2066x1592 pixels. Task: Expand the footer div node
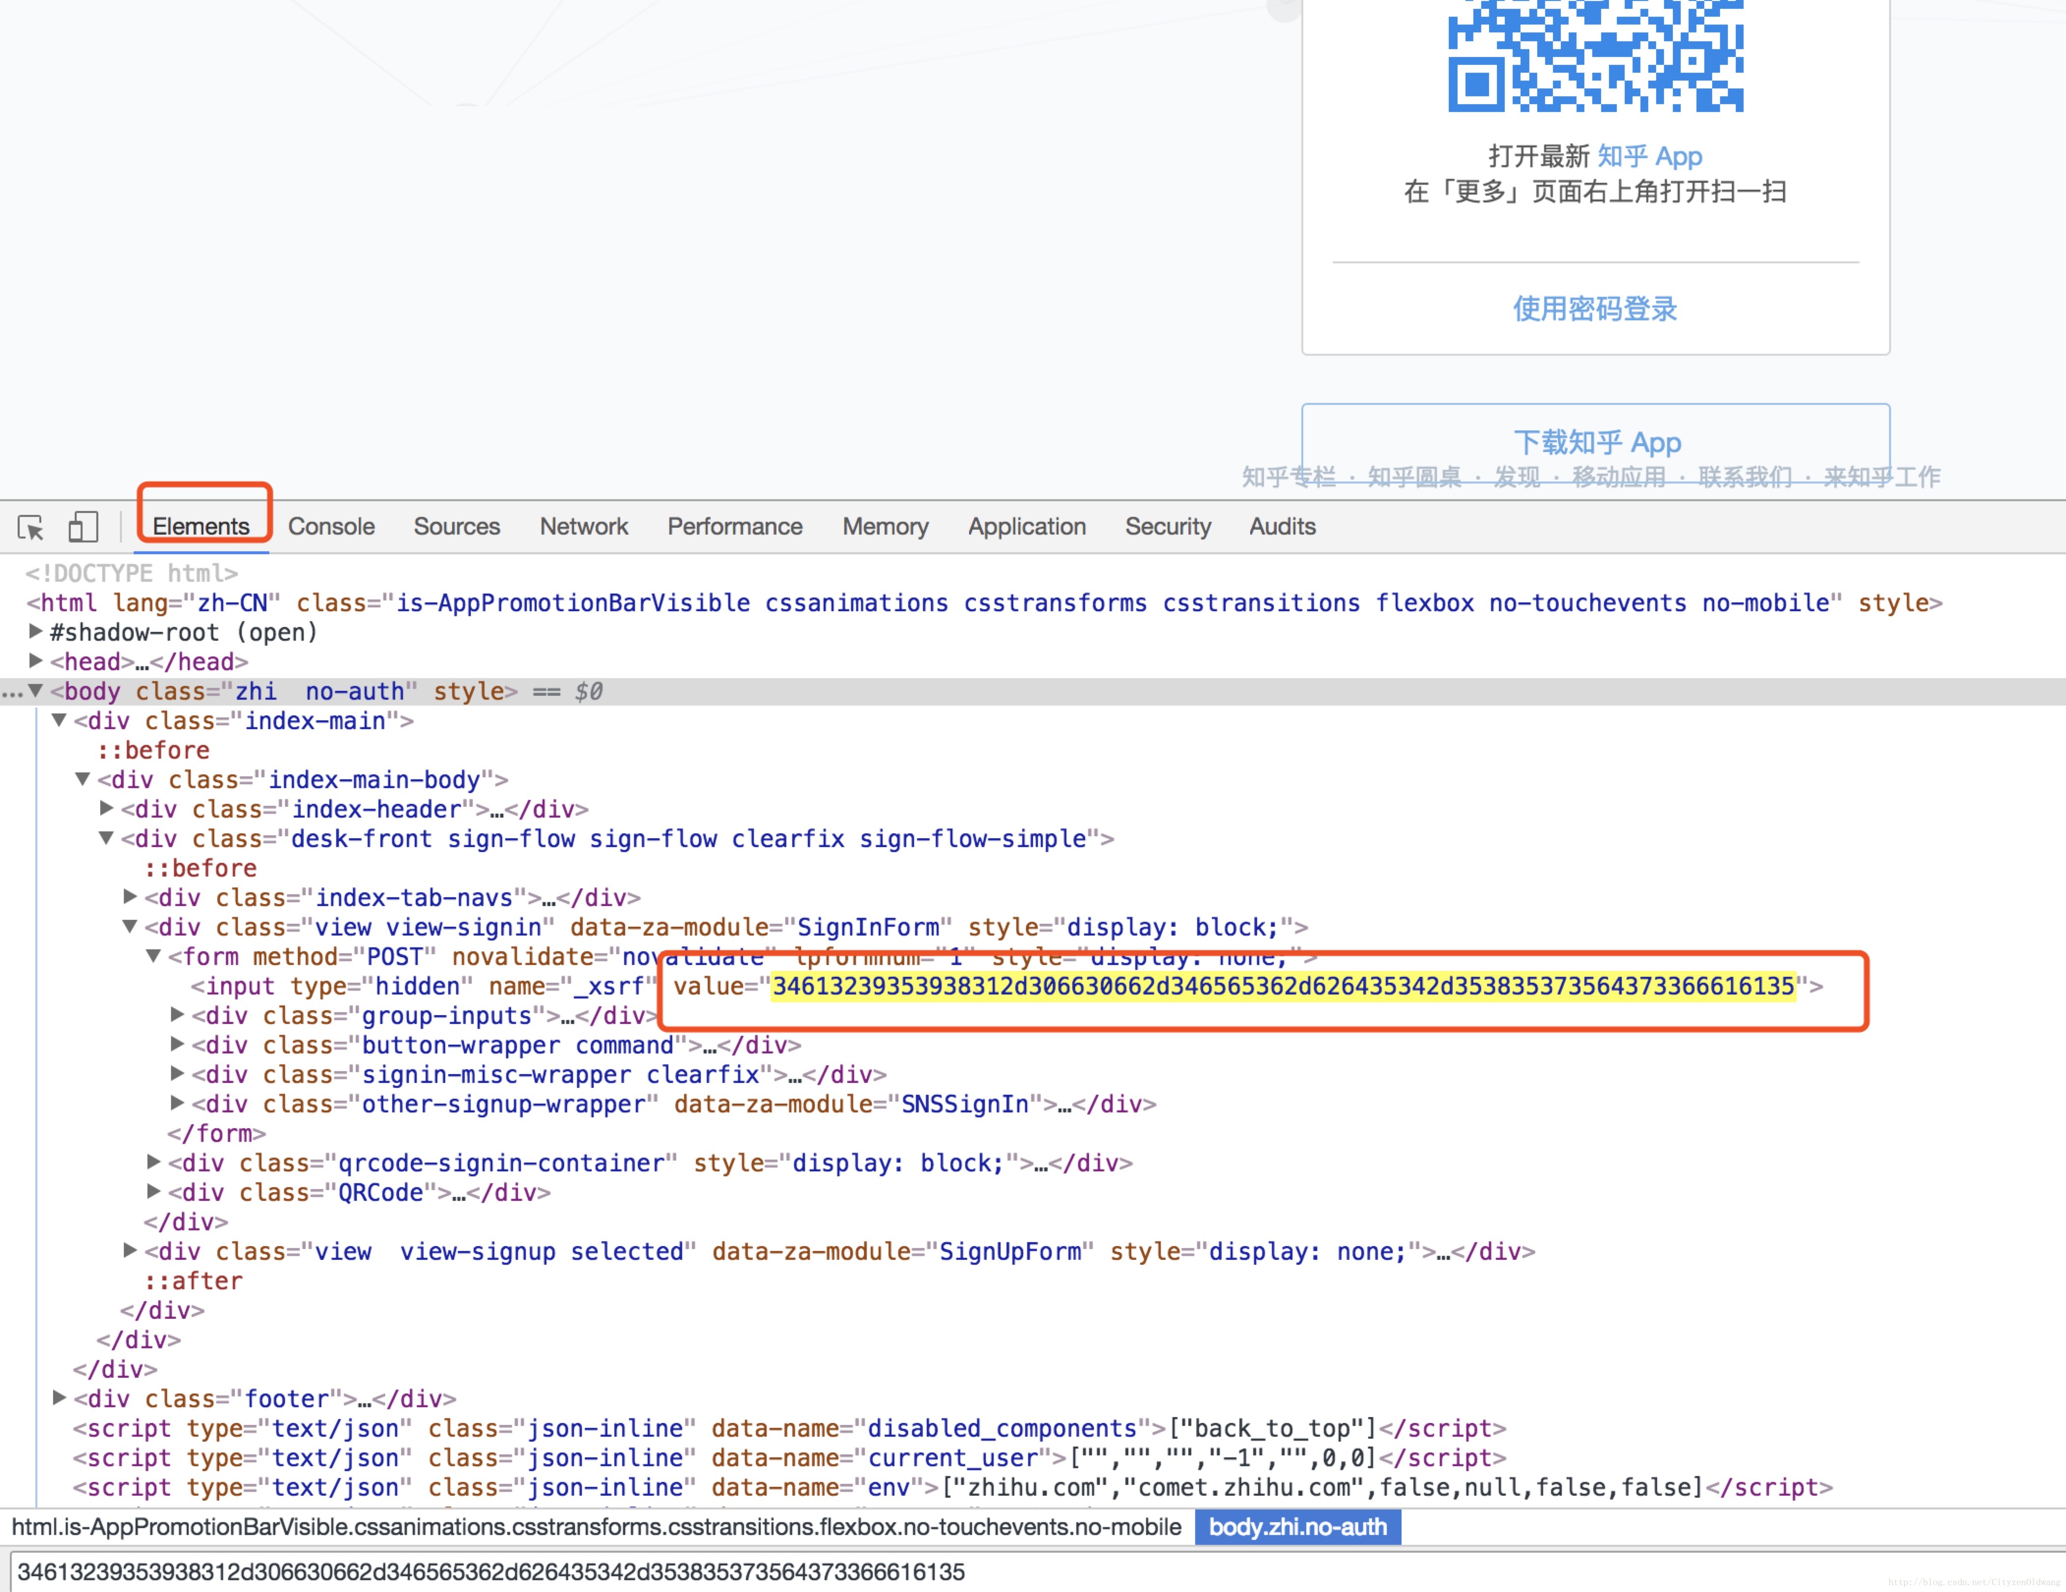click(x=58, y=1398)
